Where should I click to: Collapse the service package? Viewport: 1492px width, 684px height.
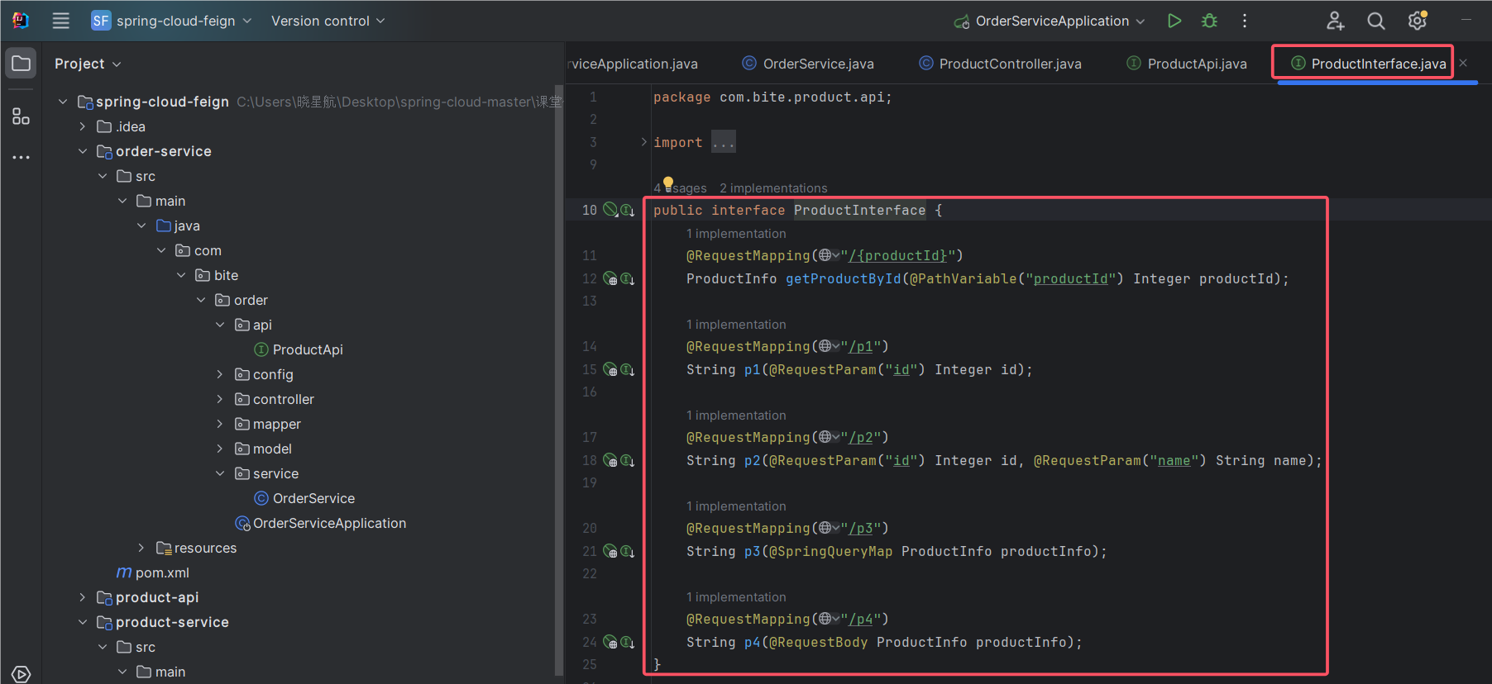pos(220,473)
